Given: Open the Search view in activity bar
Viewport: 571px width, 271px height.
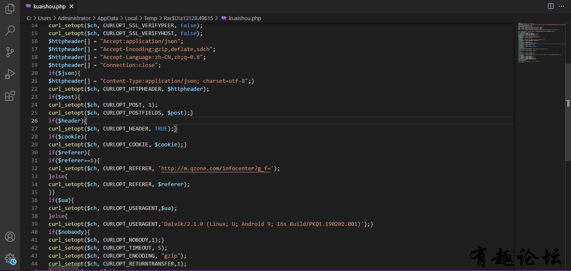Looking at the screenshot, I should tap(10, 31).
